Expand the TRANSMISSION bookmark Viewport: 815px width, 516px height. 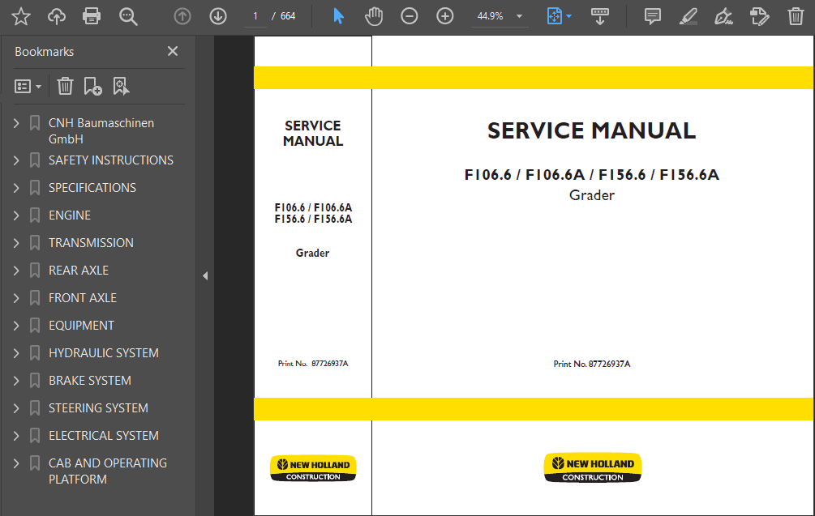16,243
